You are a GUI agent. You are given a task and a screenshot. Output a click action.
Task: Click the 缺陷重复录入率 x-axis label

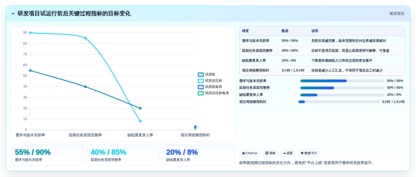click(x=140, y=135)
